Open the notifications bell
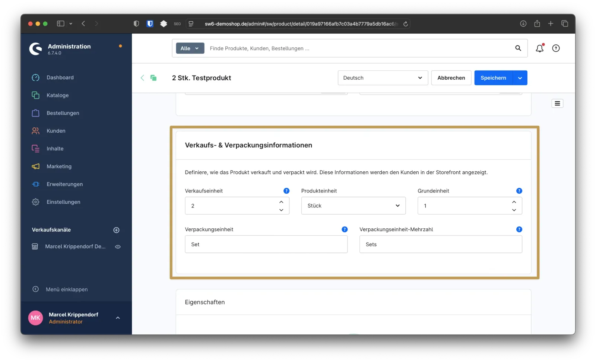Screen dimensions: 596x362 [x=539, y=48]
